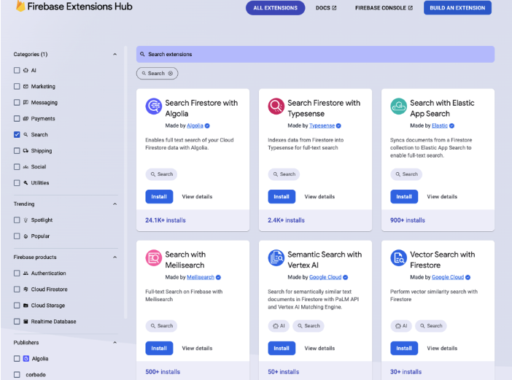
Task: Open the Semantic Search Vertex AI logo icon
Action: point(276,258)
